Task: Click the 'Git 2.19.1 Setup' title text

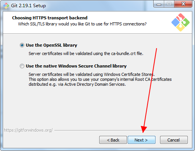Action: point(29,6)
